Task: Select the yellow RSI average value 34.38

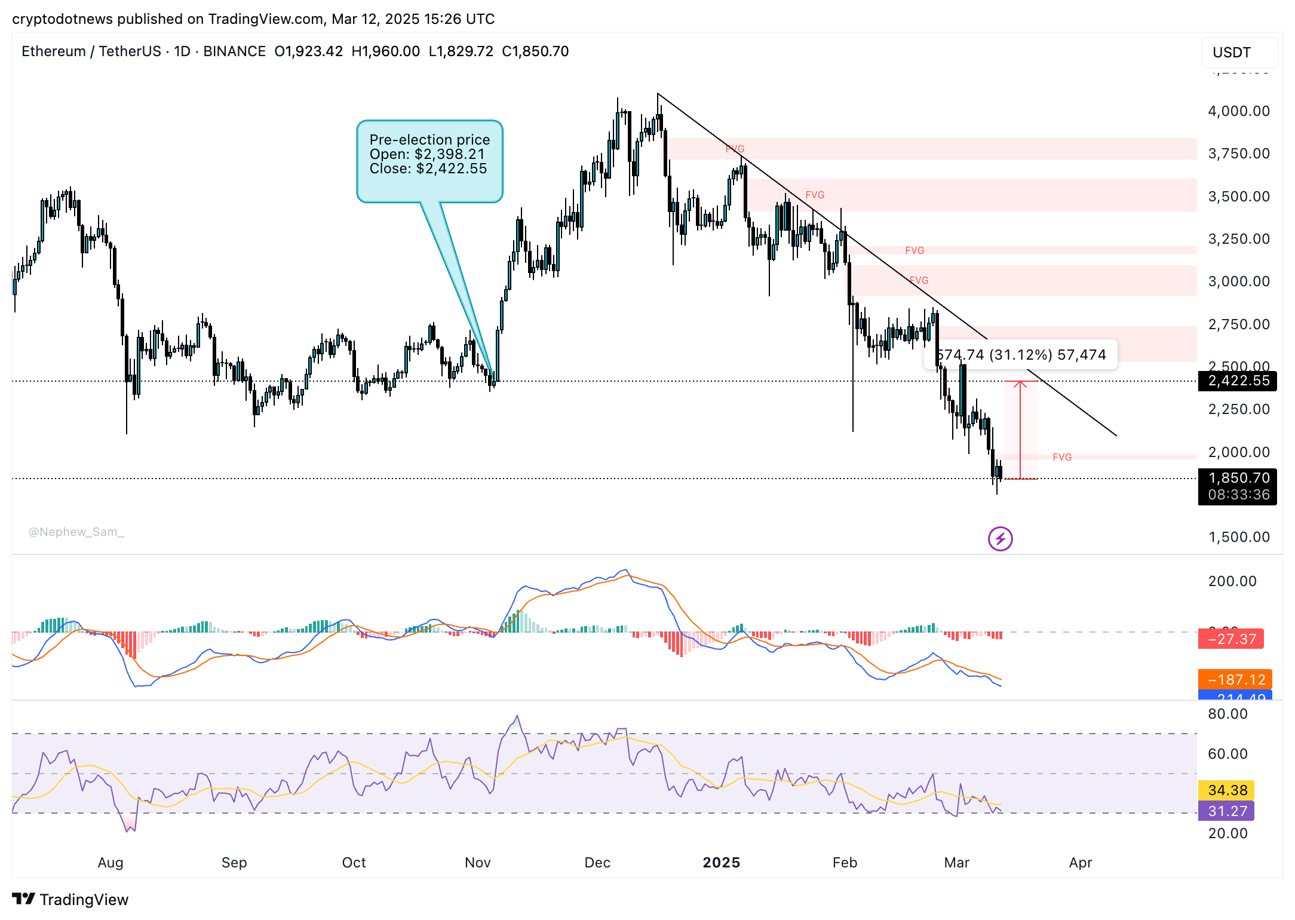Action: coord(1226,790)
